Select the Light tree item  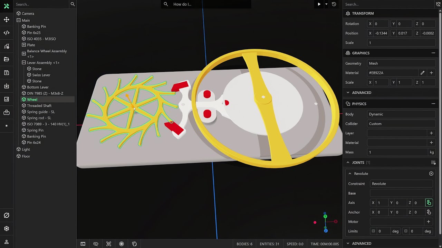26,149
